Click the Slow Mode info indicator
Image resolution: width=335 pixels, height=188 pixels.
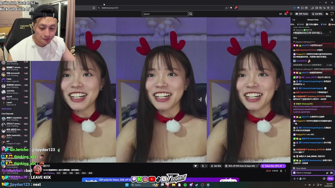coord(299,168)
